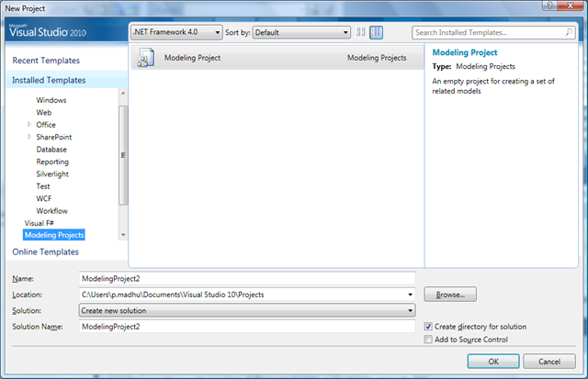Enable Add to Source Control checkbox

point(428,340)
